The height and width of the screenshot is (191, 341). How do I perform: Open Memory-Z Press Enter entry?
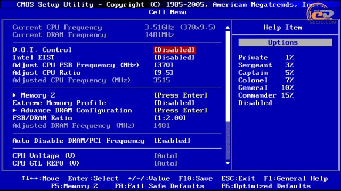pos(181,95)
